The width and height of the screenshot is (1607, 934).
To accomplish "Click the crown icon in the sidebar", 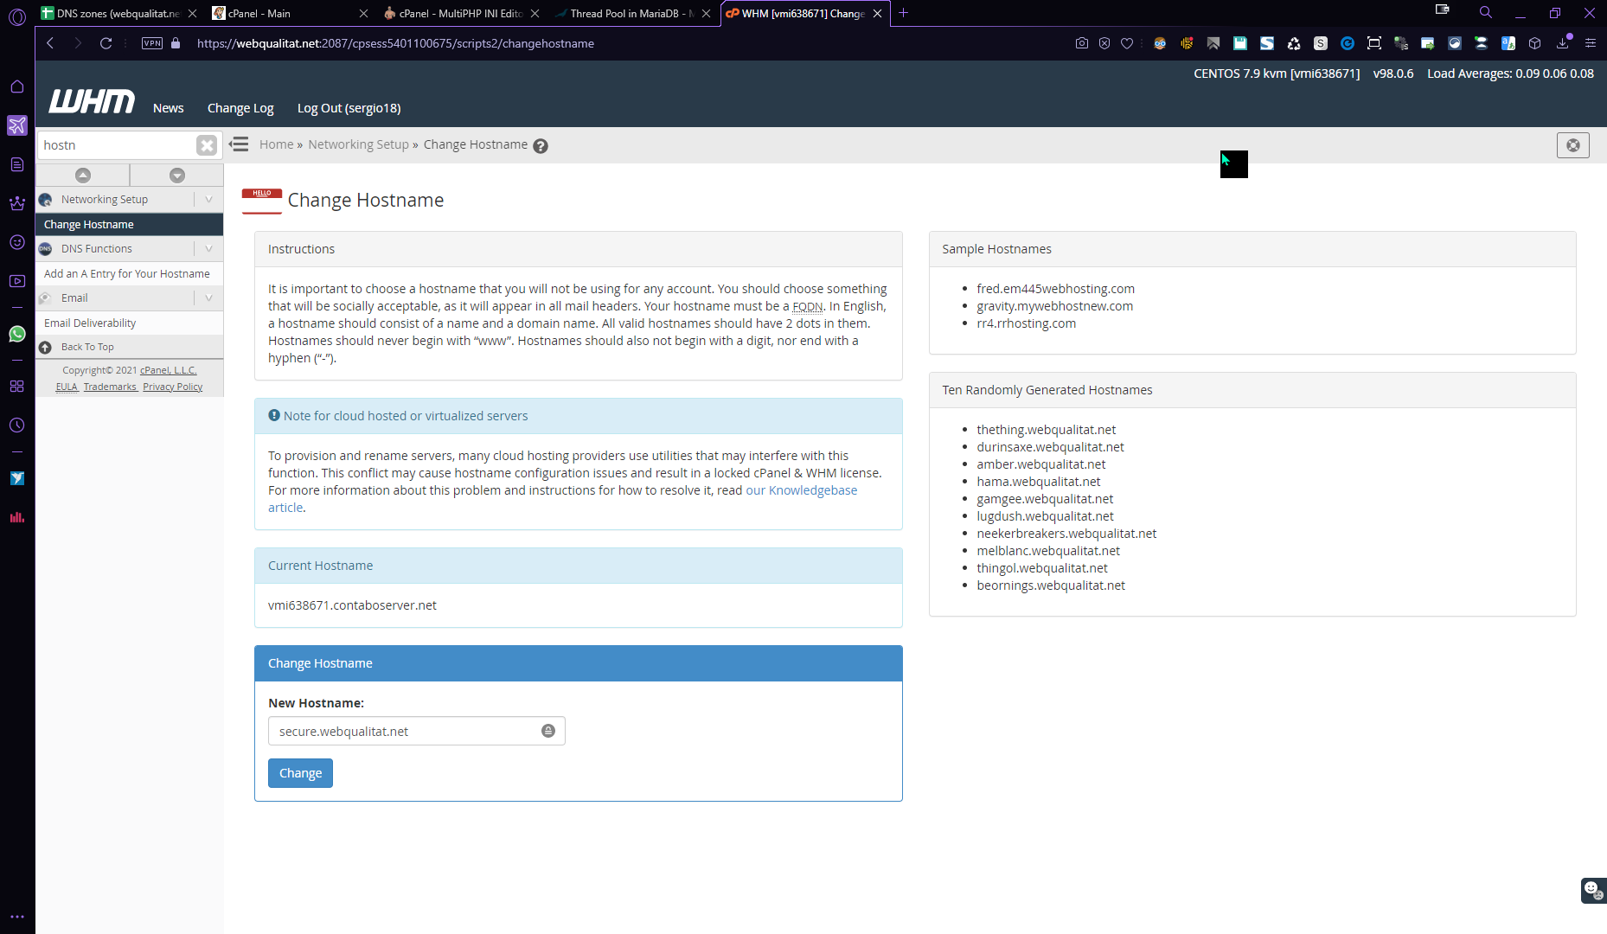I will tap(17, 203).
